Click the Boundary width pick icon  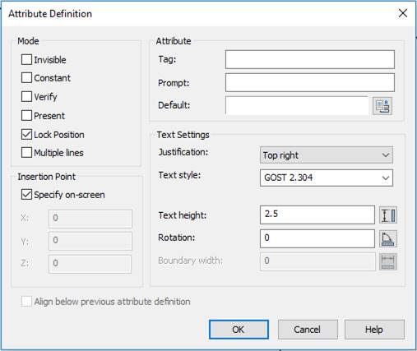[x=388, y=261]
